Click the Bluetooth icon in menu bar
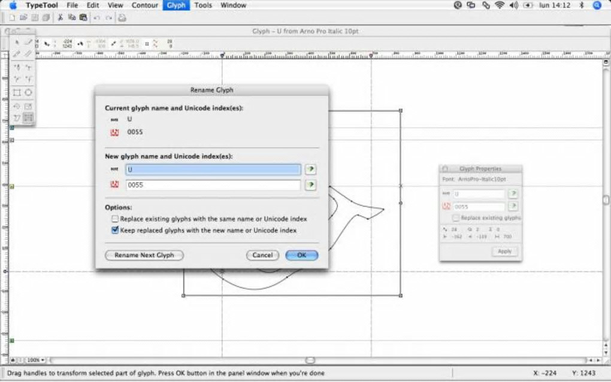Viewport: 611px width, 382px height. pos(582,5)
